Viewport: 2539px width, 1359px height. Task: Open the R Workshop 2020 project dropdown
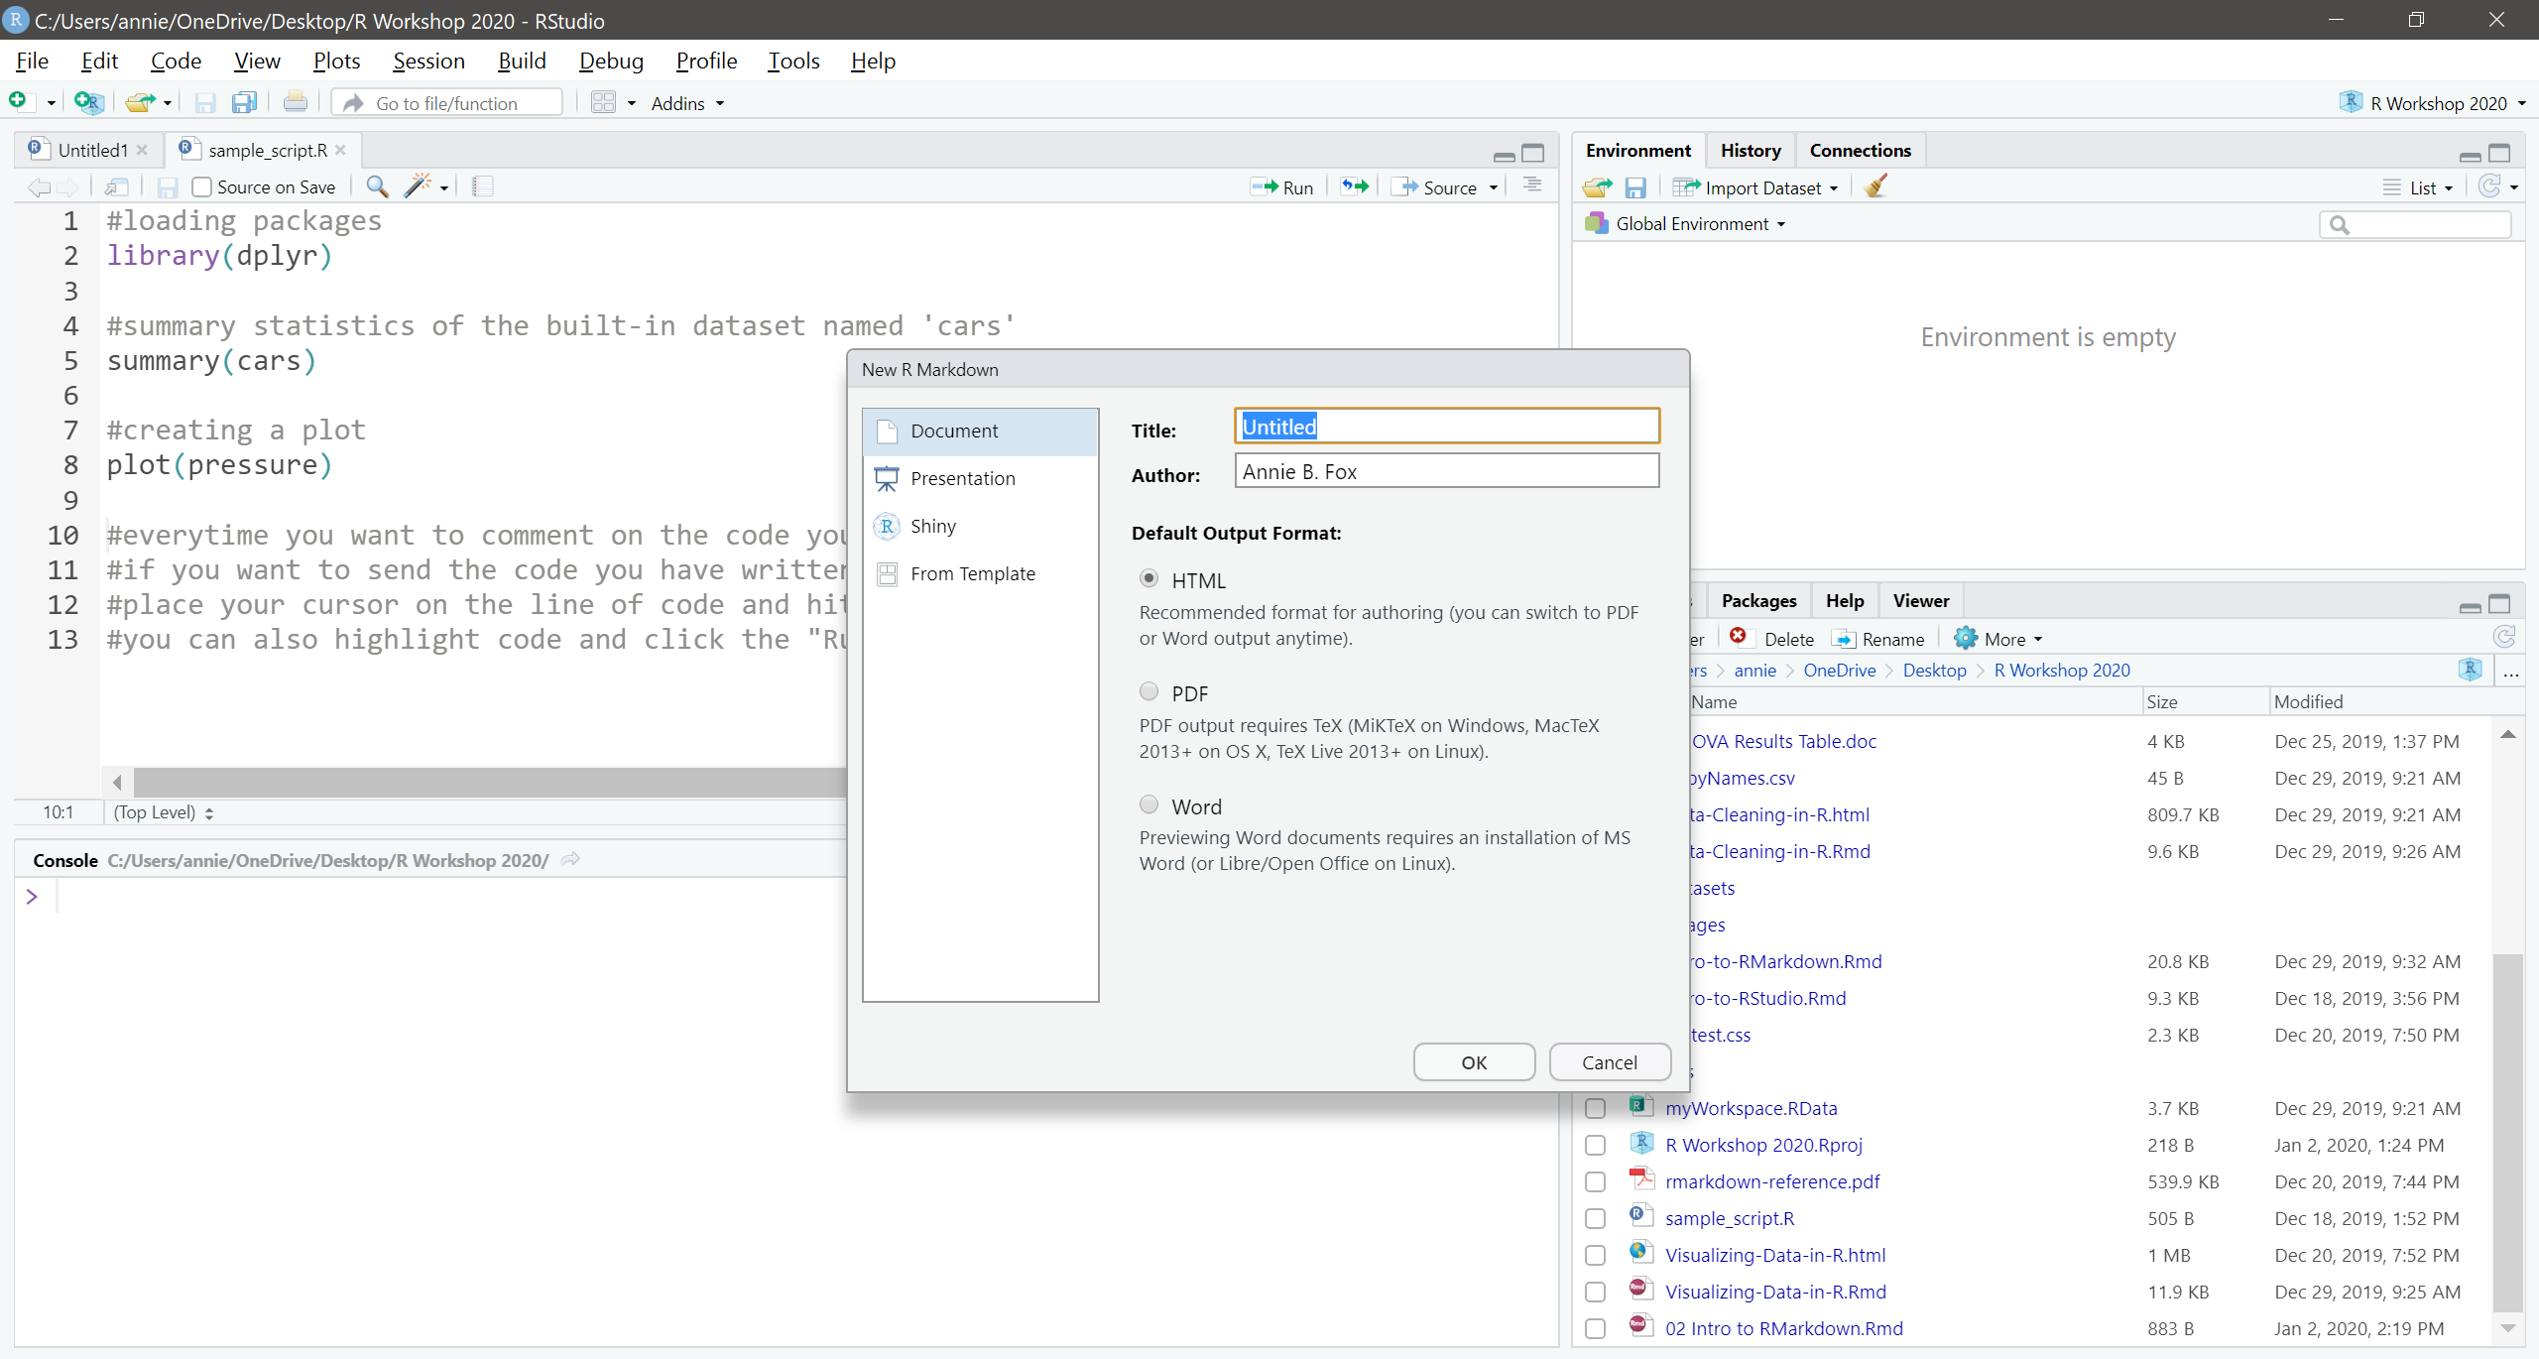click(2433, 103)
